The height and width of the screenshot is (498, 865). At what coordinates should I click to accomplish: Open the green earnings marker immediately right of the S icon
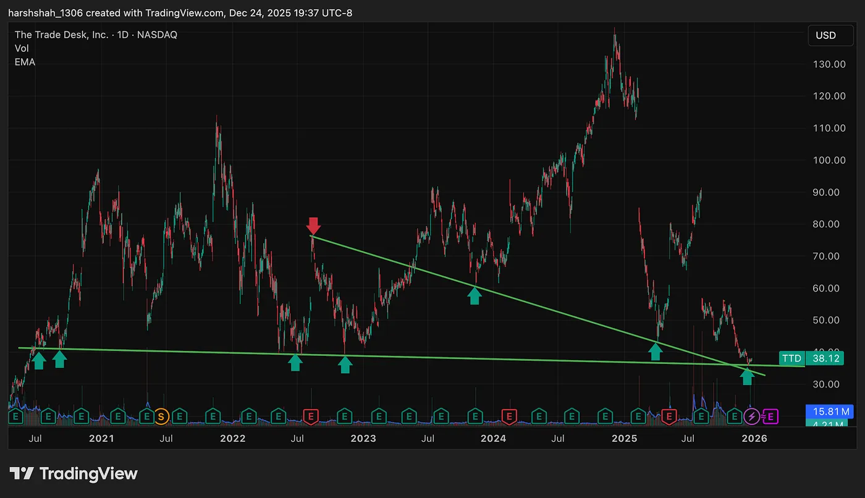point(179,416)
